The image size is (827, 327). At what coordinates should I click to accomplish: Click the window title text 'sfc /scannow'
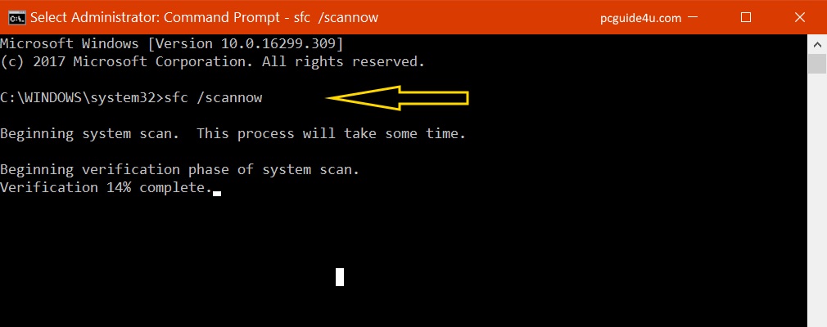coord(336,17)
